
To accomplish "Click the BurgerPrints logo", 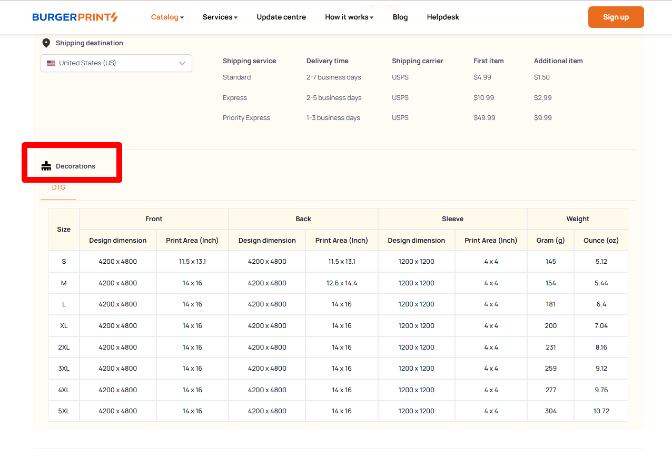I will tap(75, 17).
